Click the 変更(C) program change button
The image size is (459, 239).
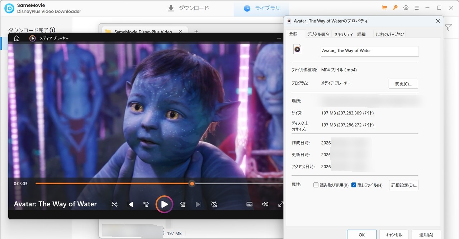click(x=403, y=83)
